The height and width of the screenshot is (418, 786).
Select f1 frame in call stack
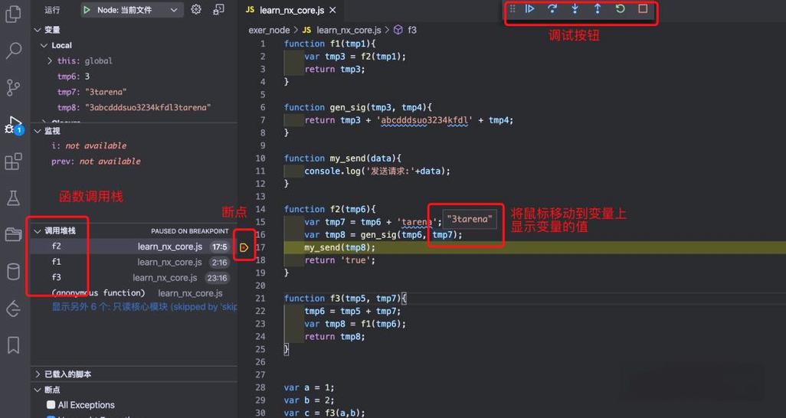[134, 262]
